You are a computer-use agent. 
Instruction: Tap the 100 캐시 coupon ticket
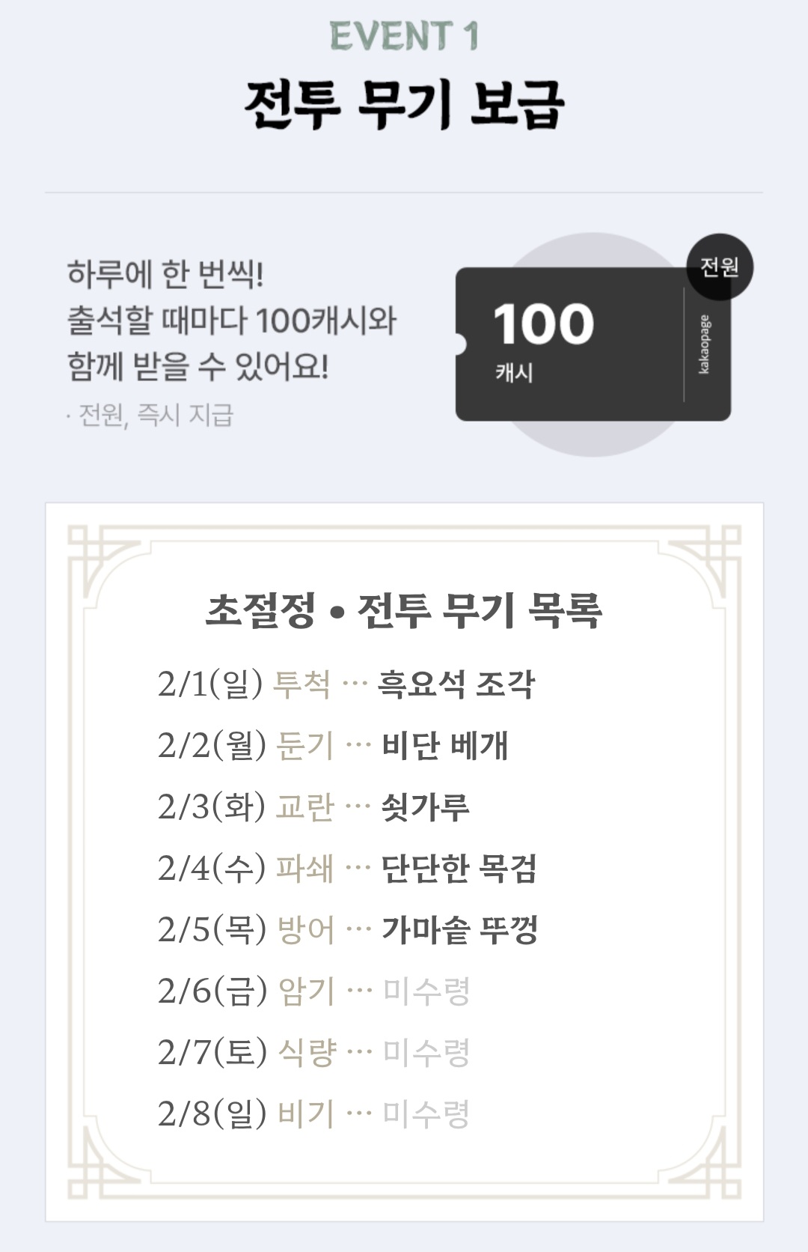(593, 344)
